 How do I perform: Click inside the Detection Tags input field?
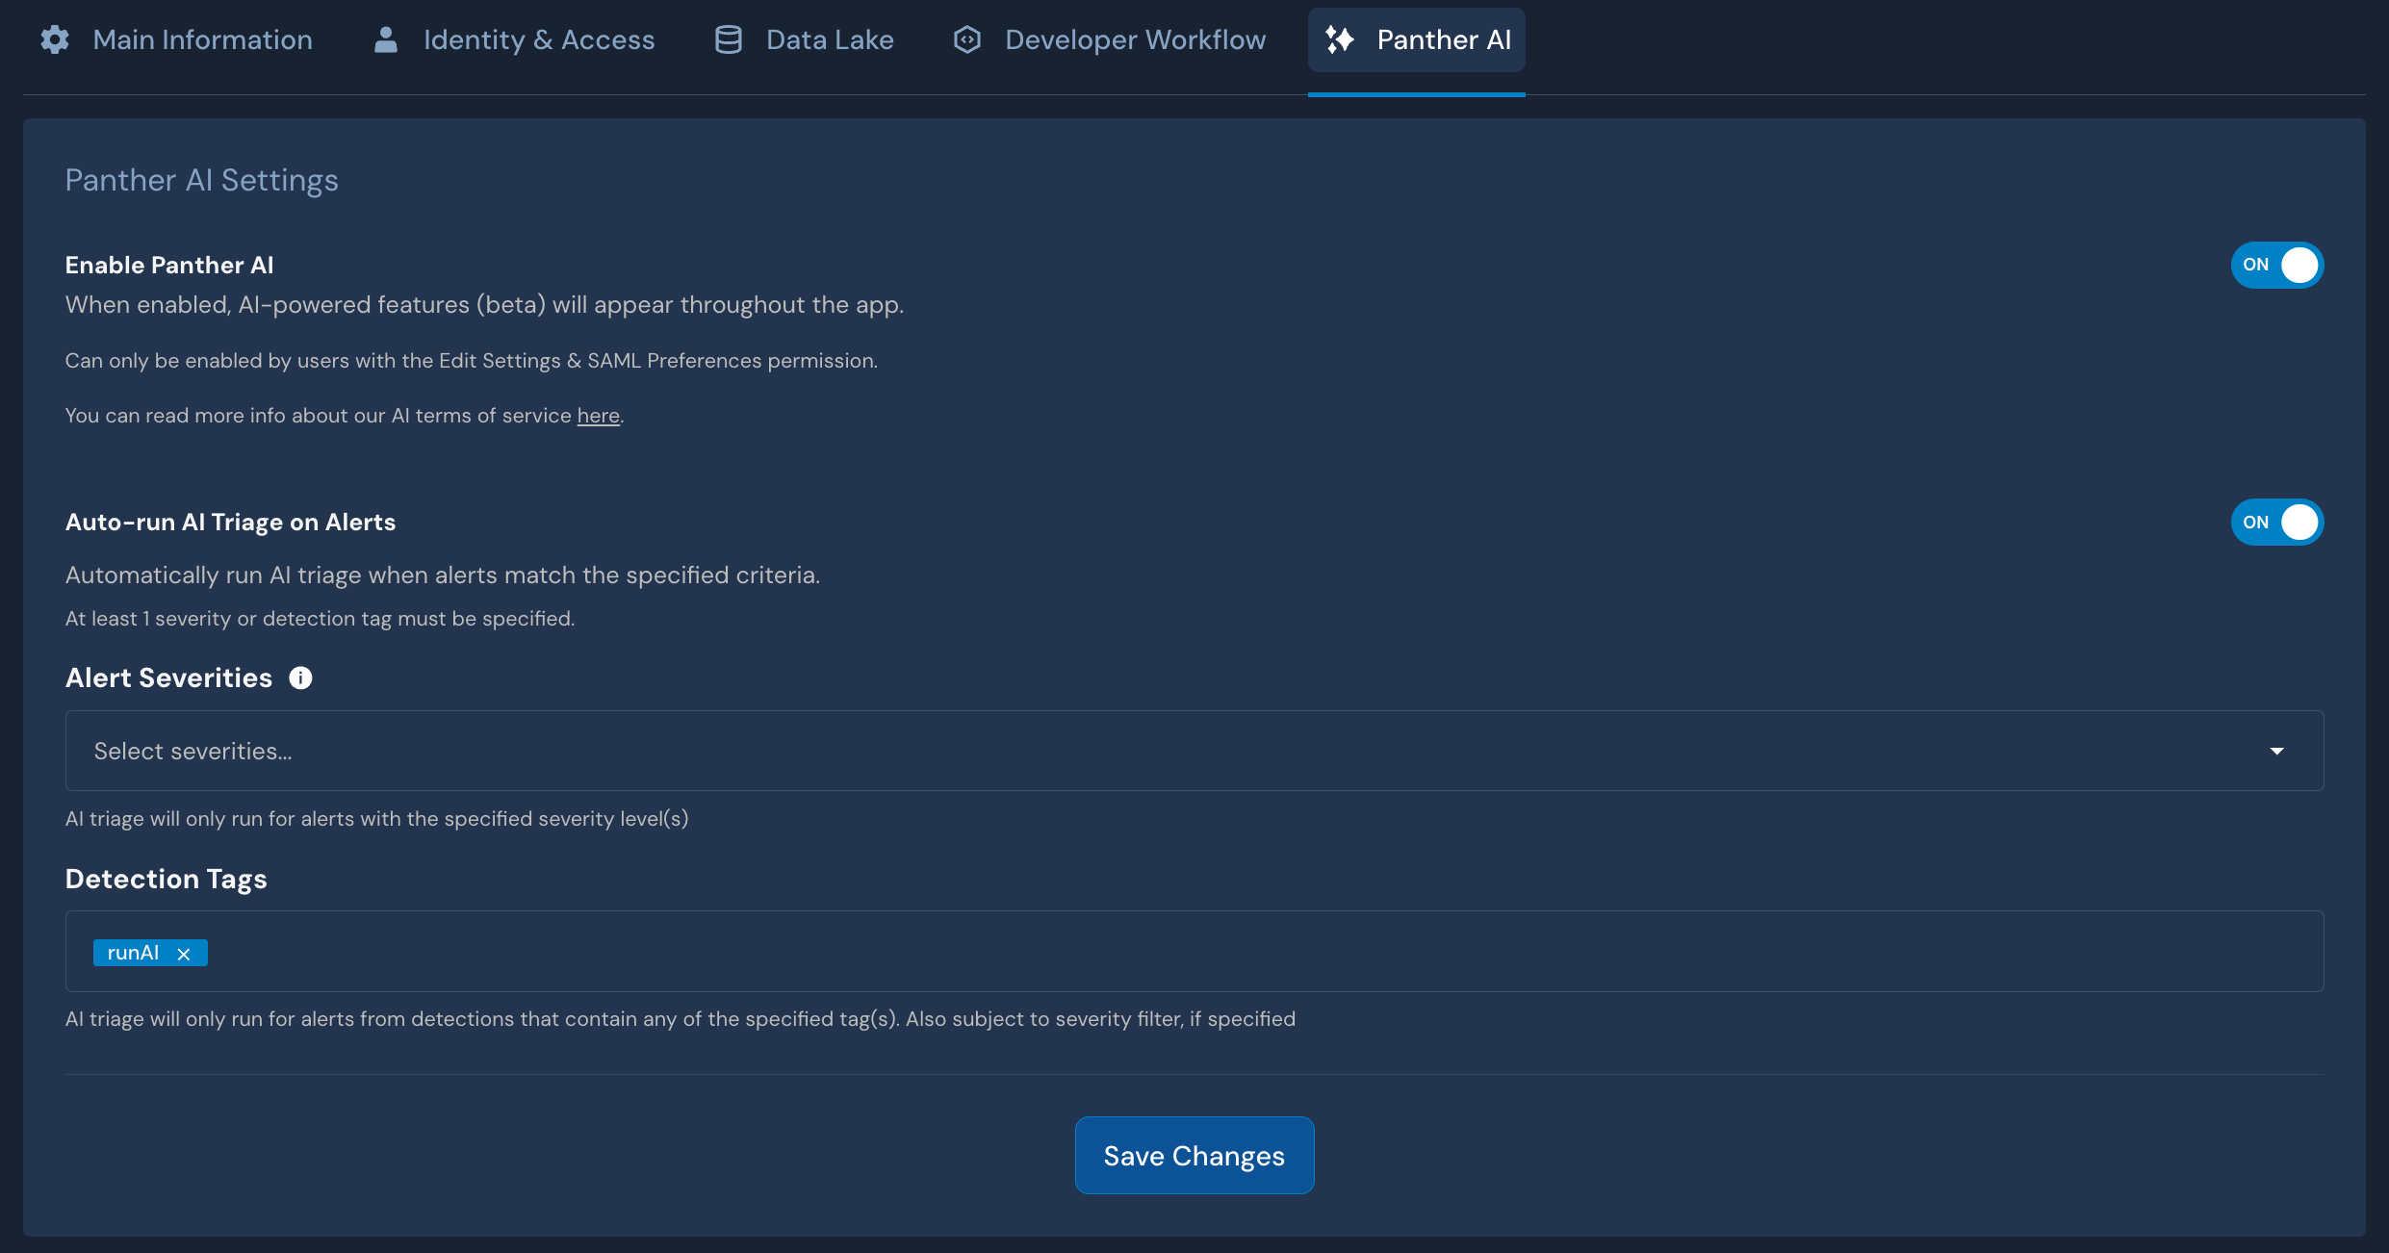1194,952
